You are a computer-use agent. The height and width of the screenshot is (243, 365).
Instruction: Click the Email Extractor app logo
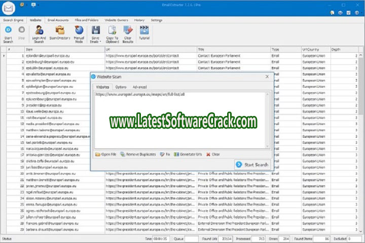[x=9, y=8]
